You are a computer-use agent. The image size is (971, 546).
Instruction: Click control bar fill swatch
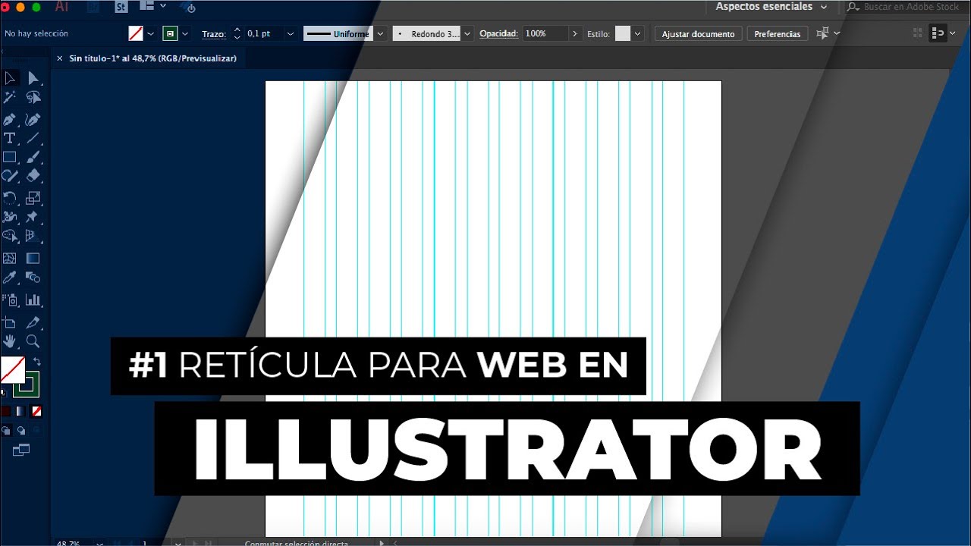point(136,34)
